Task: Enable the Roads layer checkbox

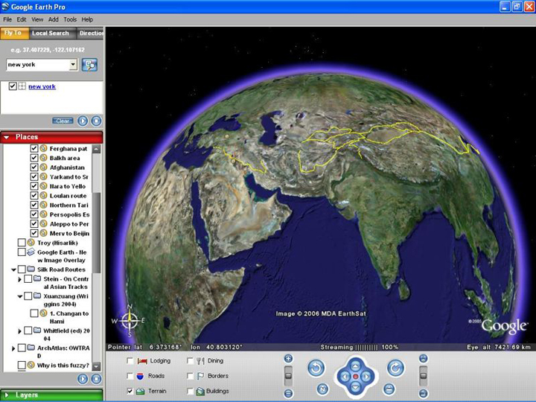Action: [130, 376]
